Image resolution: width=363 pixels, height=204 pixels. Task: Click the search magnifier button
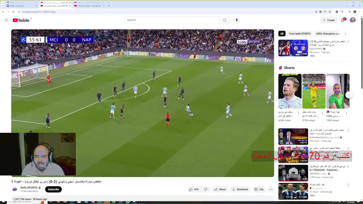point(225,20)
